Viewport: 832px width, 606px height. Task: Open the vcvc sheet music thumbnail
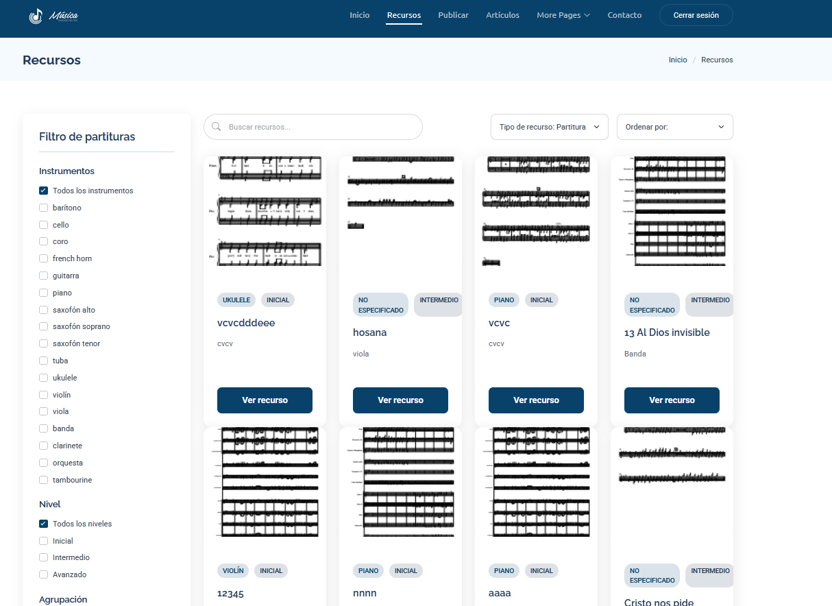[536, 211]
